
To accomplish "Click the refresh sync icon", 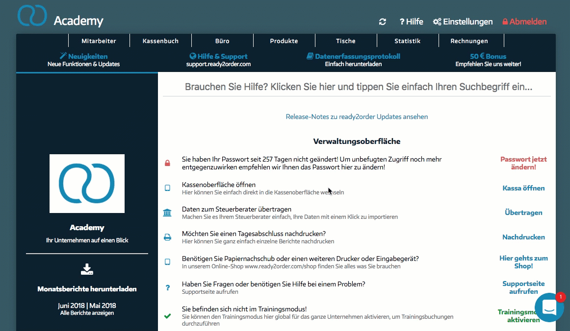I will pyautogui.click(x=382, y=22).
